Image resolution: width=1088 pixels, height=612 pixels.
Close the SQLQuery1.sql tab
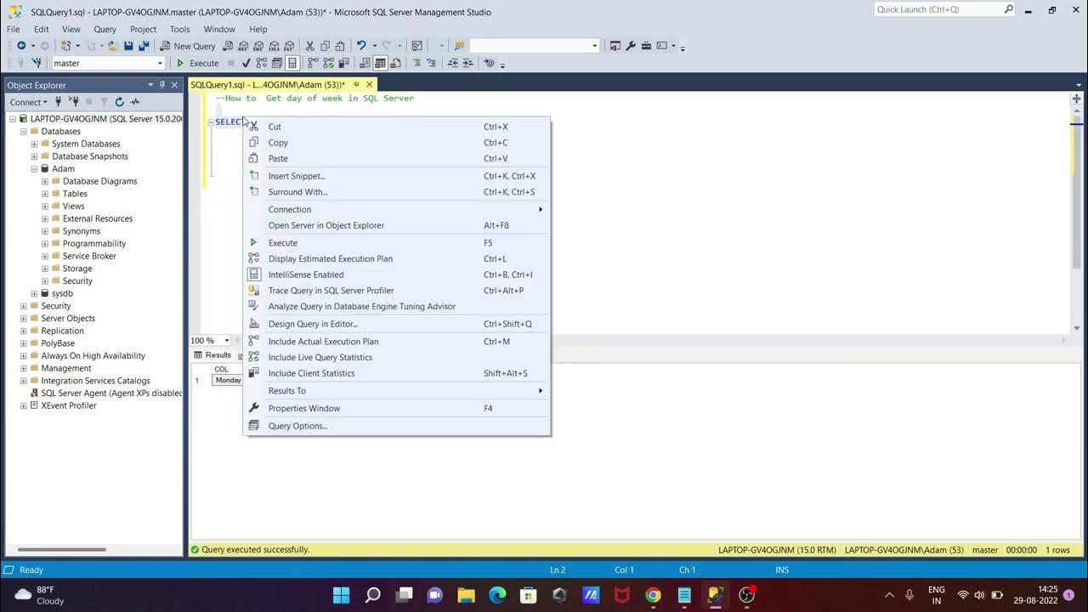click(369, 84)
